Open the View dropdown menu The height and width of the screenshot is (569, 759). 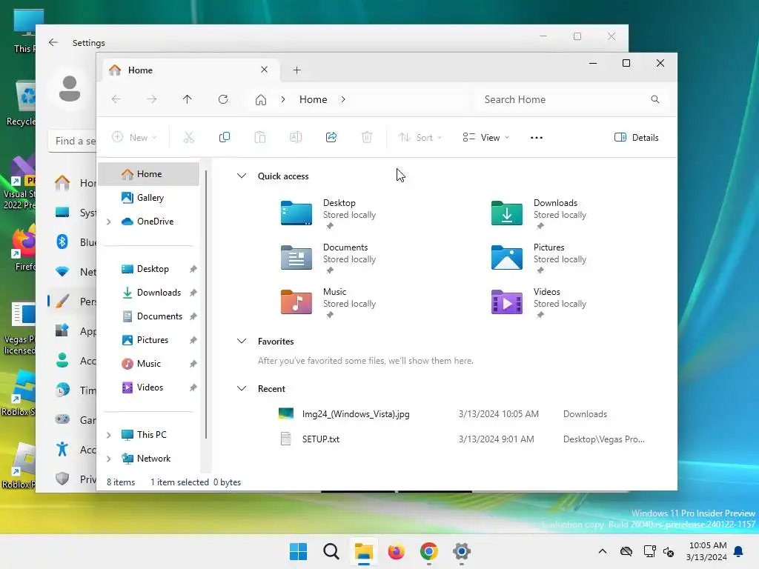[x=485, y=137]
